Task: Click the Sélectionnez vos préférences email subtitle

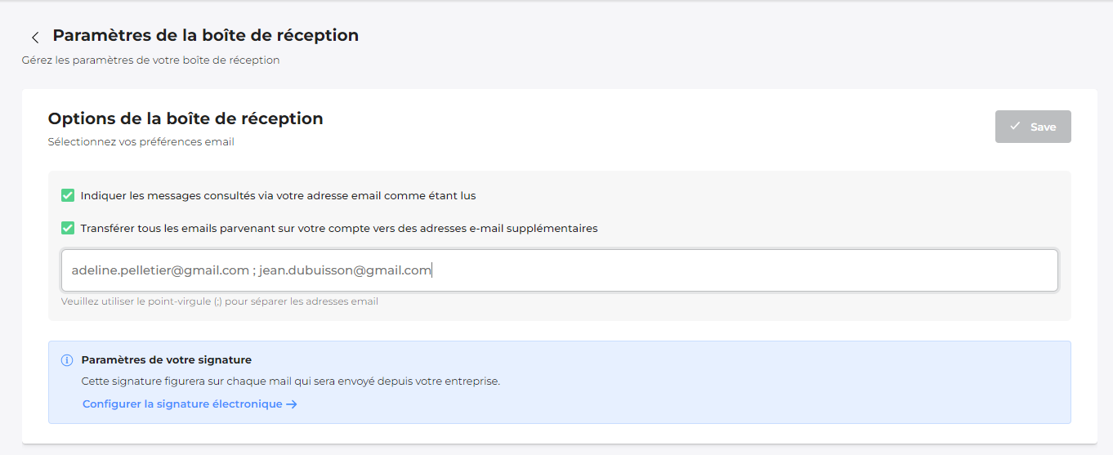Action: (141, 142)
